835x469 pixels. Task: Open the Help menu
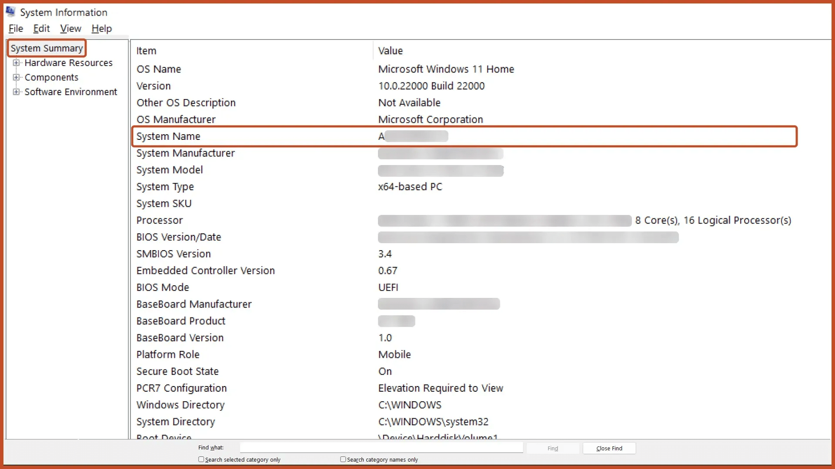[101, 29]
